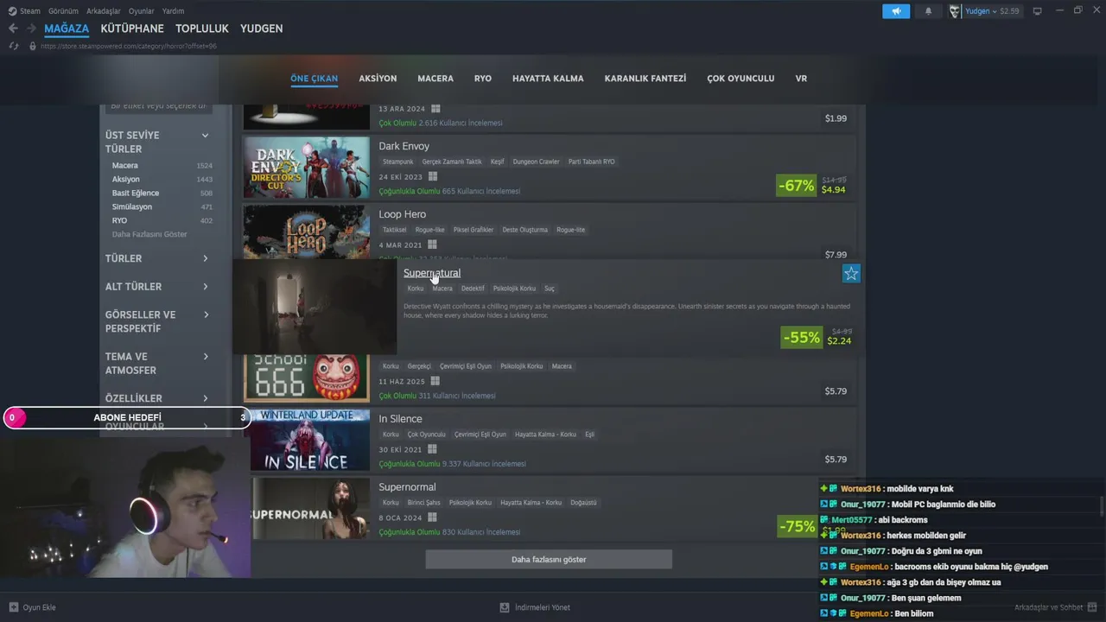
Task: Select the KARANLIK FANTEZİ category tab
Action: tap(645, 79)
